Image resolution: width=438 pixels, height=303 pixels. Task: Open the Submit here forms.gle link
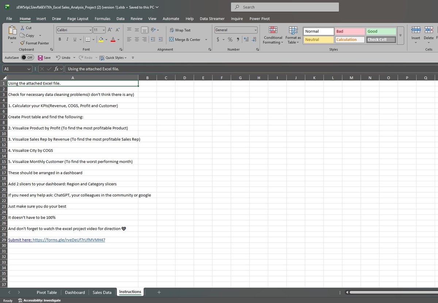[57, 240]
